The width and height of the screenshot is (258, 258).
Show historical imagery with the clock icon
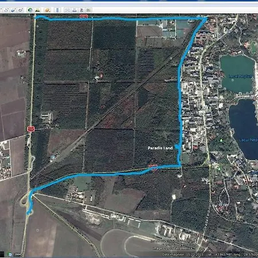pyautogui.click(x=30, y=10)
